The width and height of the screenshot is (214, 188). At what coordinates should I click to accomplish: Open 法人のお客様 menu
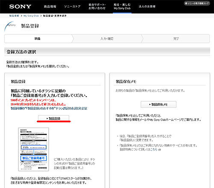[x=147, y=6]
